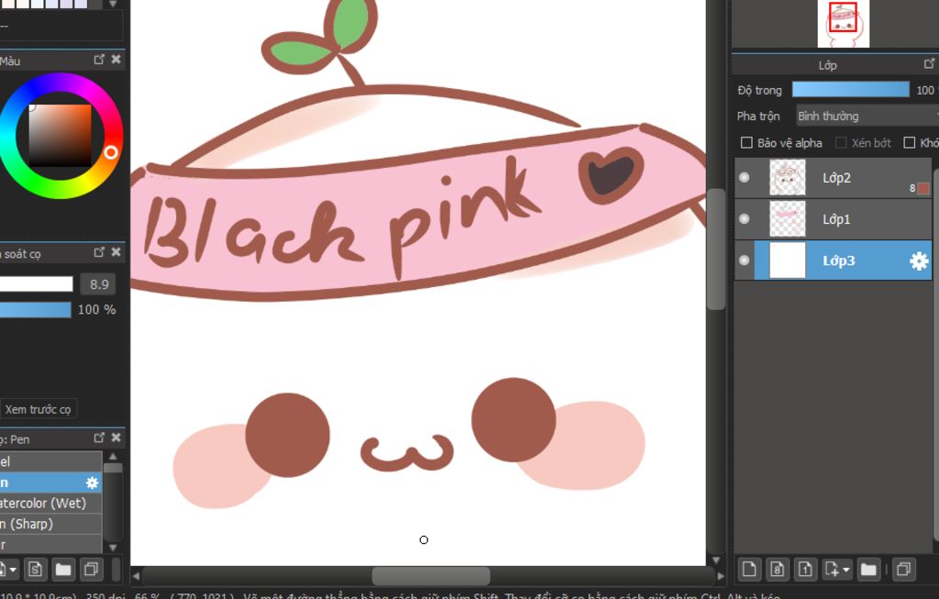Undock the color (Màu) panel
This screenshot has width=939, height=599.
click(99, 60)
